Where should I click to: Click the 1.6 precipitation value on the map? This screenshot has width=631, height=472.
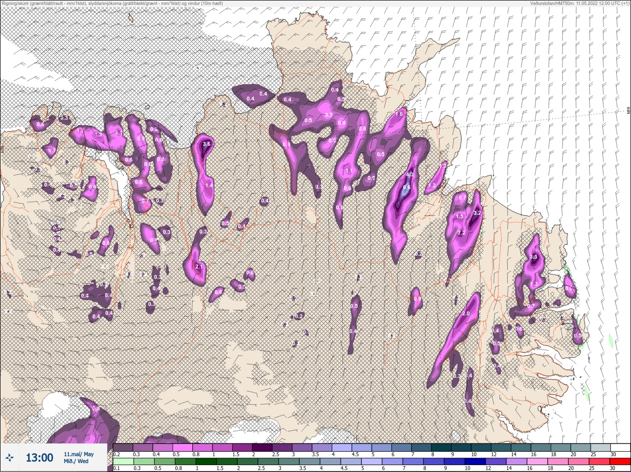coord(400,114)
